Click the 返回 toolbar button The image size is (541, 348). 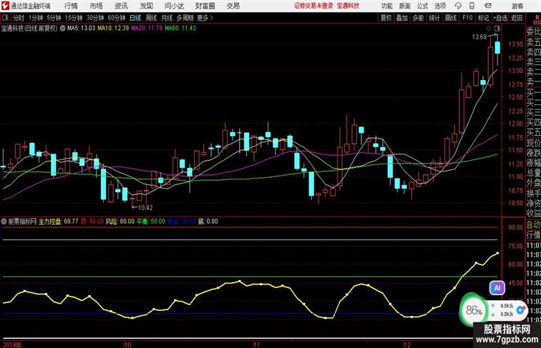(517, 18)
